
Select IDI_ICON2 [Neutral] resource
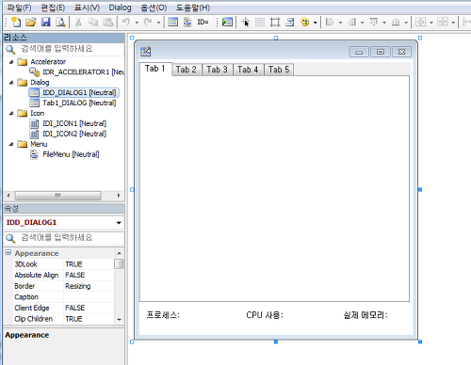(68, 134)
